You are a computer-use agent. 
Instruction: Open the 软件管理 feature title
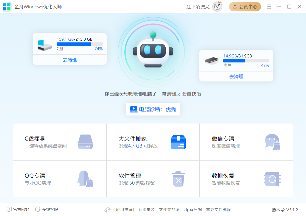tap(130, 176)
